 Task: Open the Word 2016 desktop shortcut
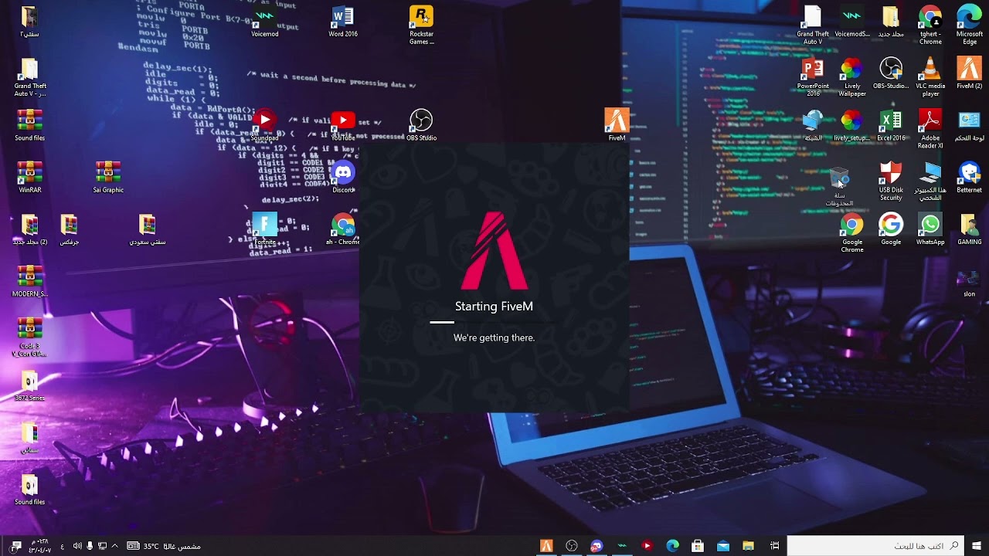pyautogui.click(x=342, y=22)
